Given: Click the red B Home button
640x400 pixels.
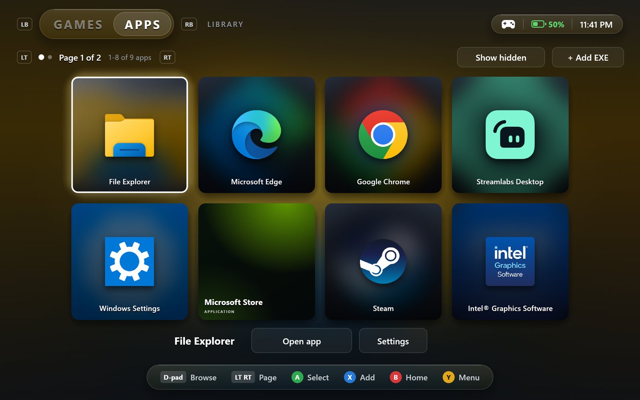Looking at the screenshot, I should click(x=408, y=377).
